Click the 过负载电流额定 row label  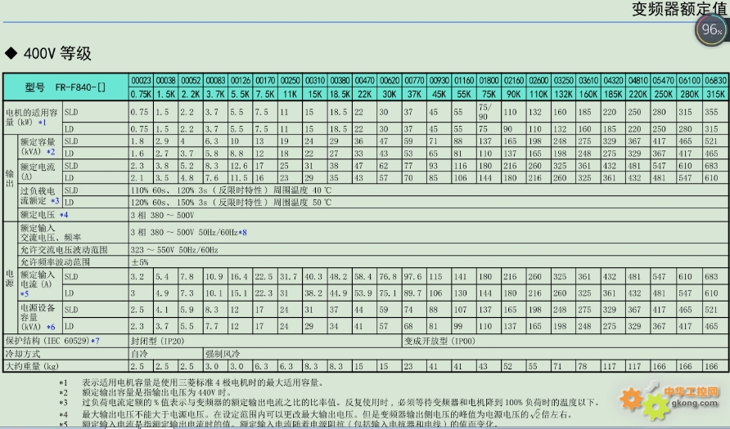click(x=39, y=195)
